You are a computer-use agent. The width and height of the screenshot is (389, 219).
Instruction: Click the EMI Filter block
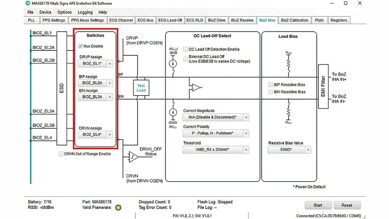click(323, 86)
